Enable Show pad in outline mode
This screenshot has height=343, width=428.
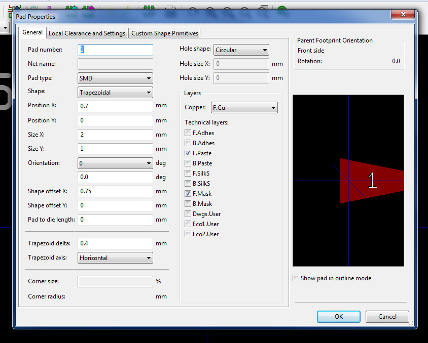click(296, 278)
